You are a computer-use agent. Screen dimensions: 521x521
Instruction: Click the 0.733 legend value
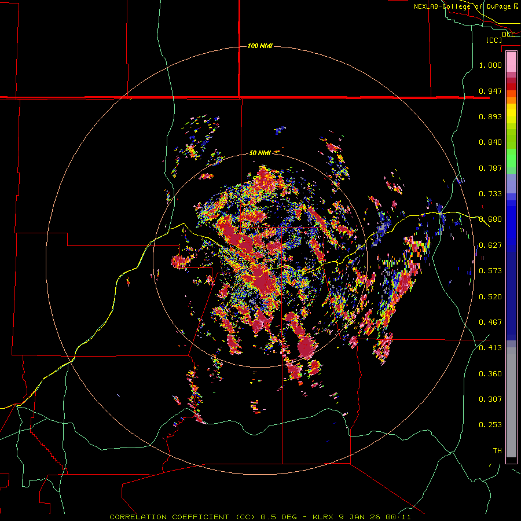(490, 194)
